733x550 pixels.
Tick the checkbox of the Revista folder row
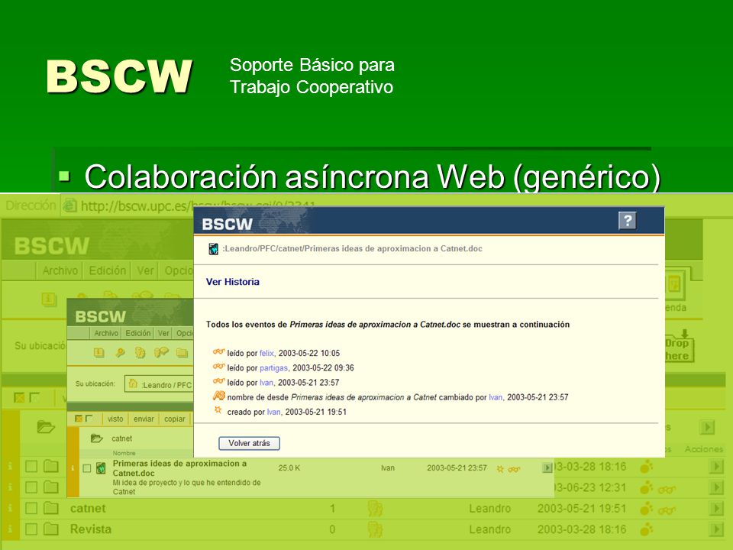click(31, 529)
